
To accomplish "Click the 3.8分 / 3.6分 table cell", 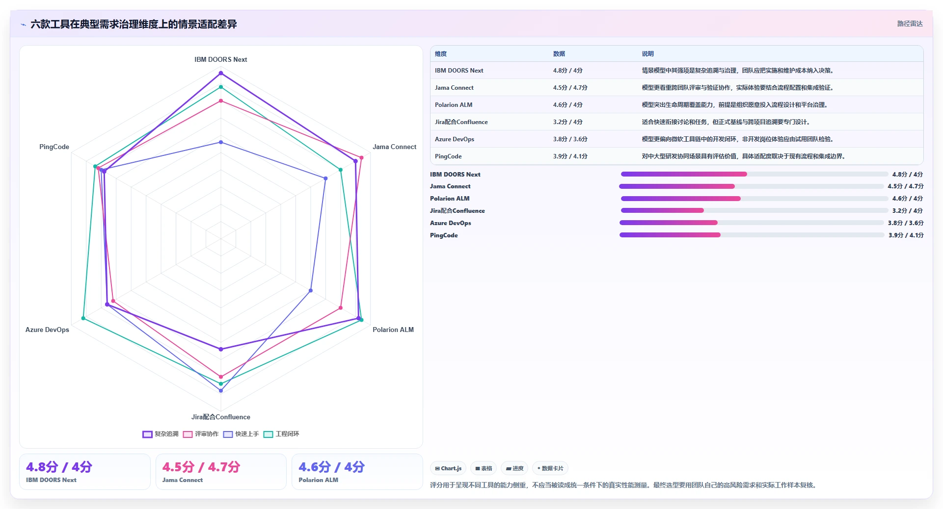I will 570,139.
